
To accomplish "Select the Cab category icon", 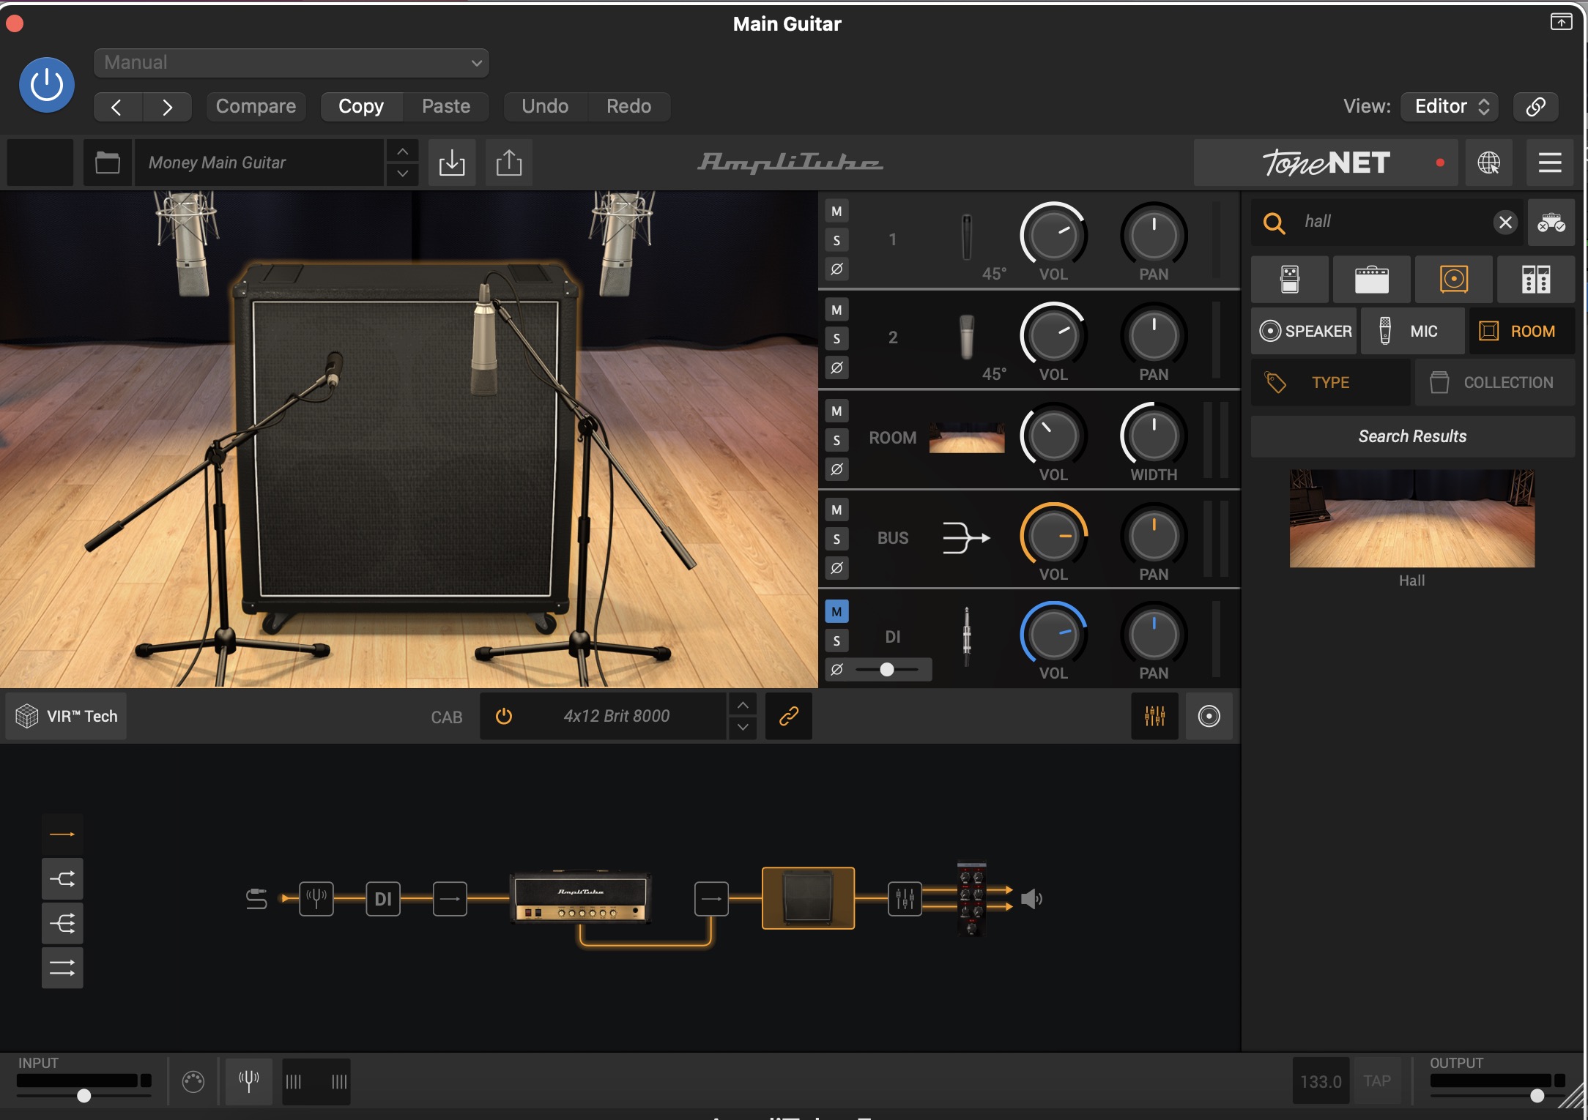I will (1454, 280).
